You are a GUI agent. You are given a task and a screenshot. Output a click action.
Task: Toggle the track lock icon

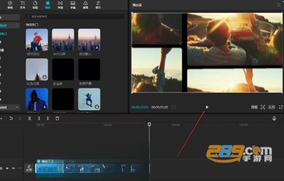tap(1, 168)
